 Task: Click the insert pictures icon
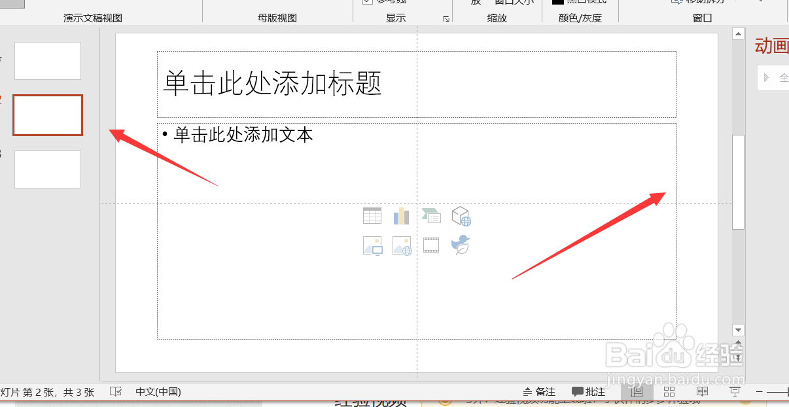372,245
